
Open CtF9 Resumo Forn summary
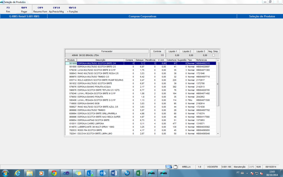(x=40, y=9)
